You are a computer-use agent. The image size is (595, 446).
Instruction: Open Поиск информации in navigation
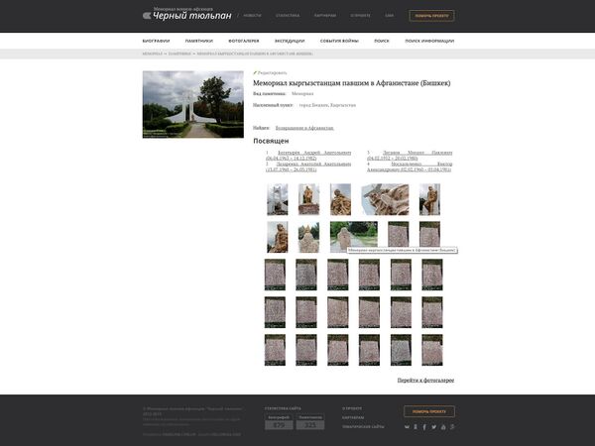(x=429, y=41)
